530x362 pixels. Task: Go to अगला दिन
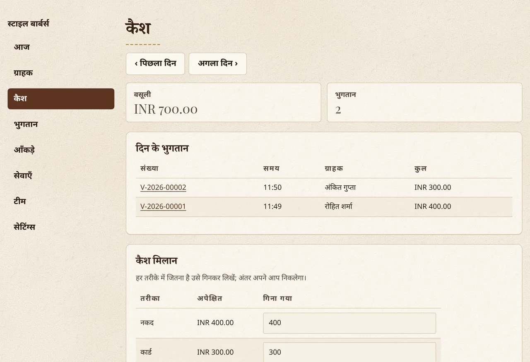[218, 64]
